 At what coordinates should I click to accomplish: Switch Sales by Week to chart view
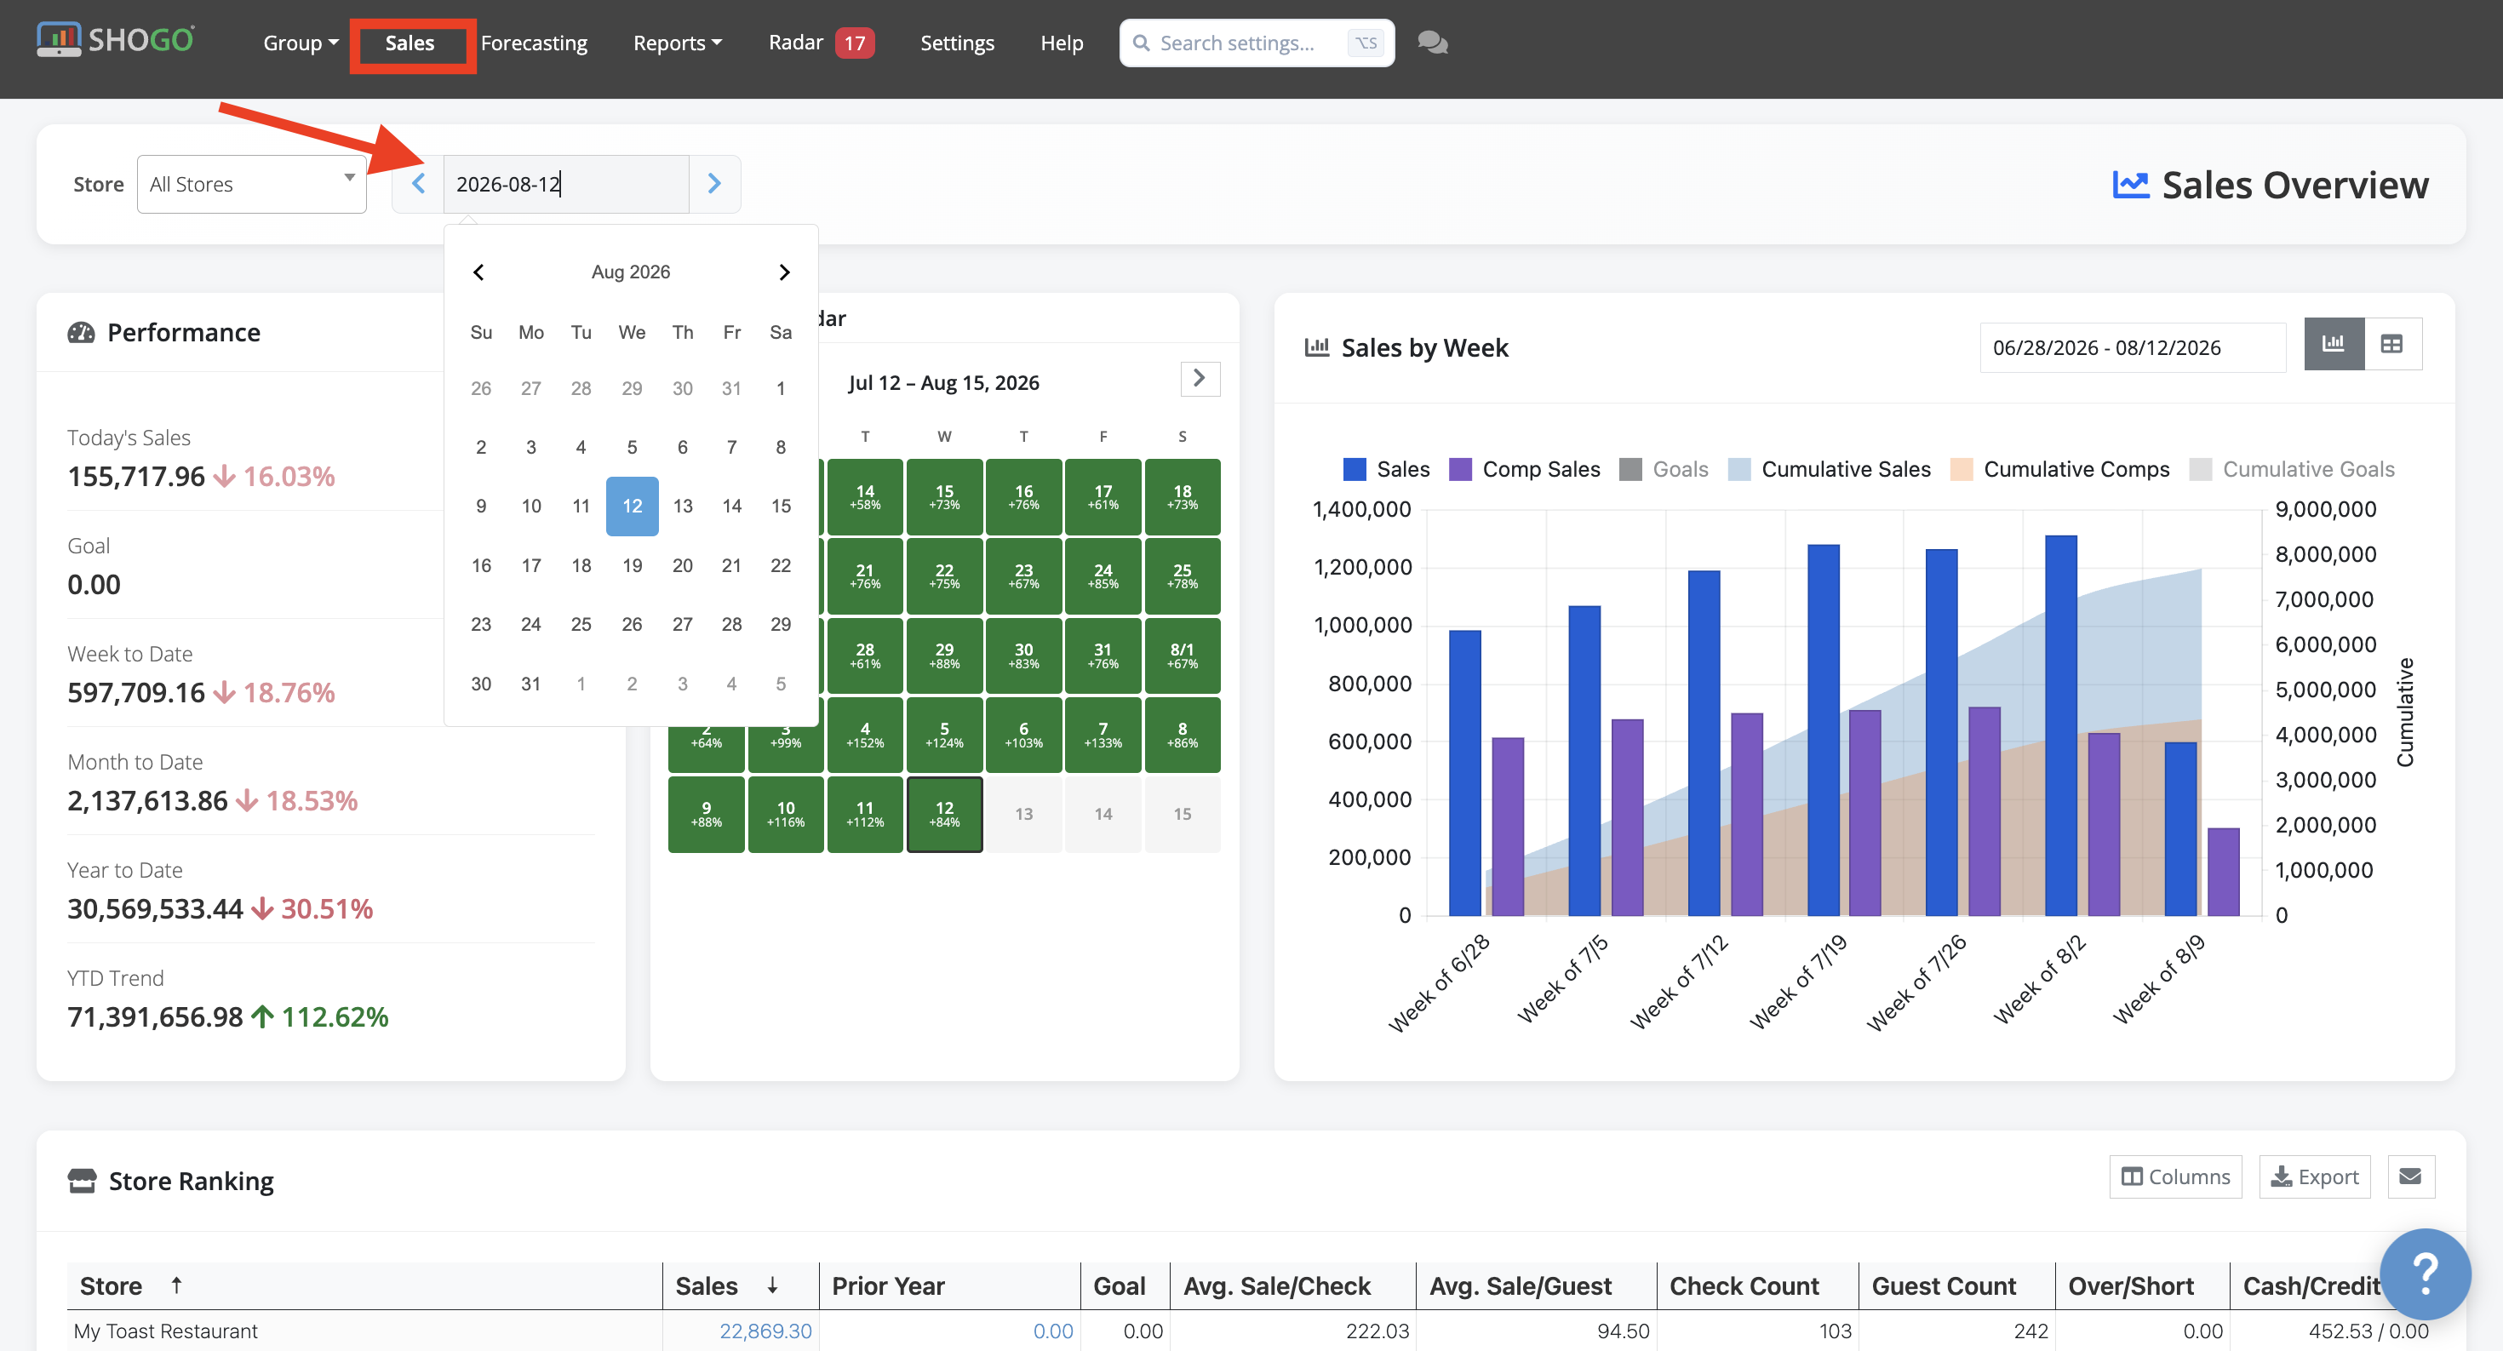pos(2333,344)
